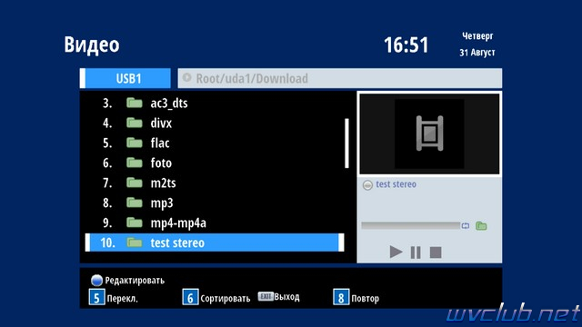This screenshot has width=582, height=327.
Task: Click the green folder icon beside progress bar
Action: pyautogui.click(x=481, y=225)
